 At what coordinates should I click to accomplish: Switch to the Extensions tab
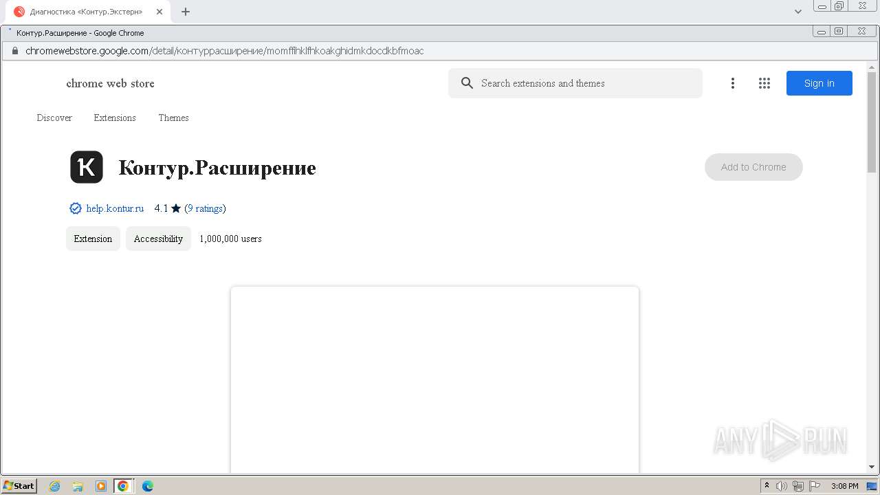[x=115, y=118]
